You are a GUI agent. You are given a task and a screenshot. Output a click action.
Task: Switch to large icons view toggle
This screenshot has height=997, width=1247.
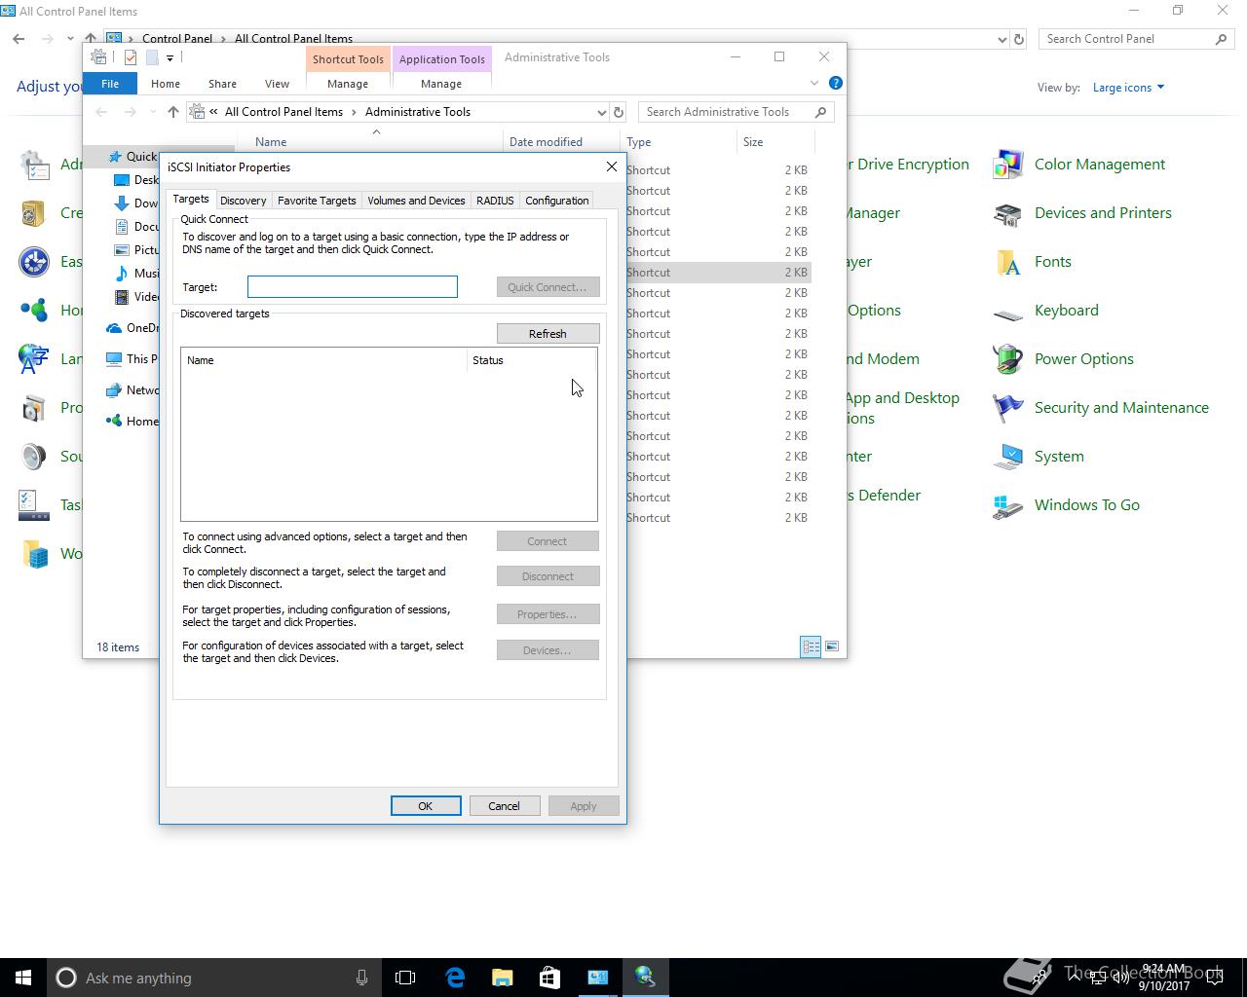click(831, 646)
